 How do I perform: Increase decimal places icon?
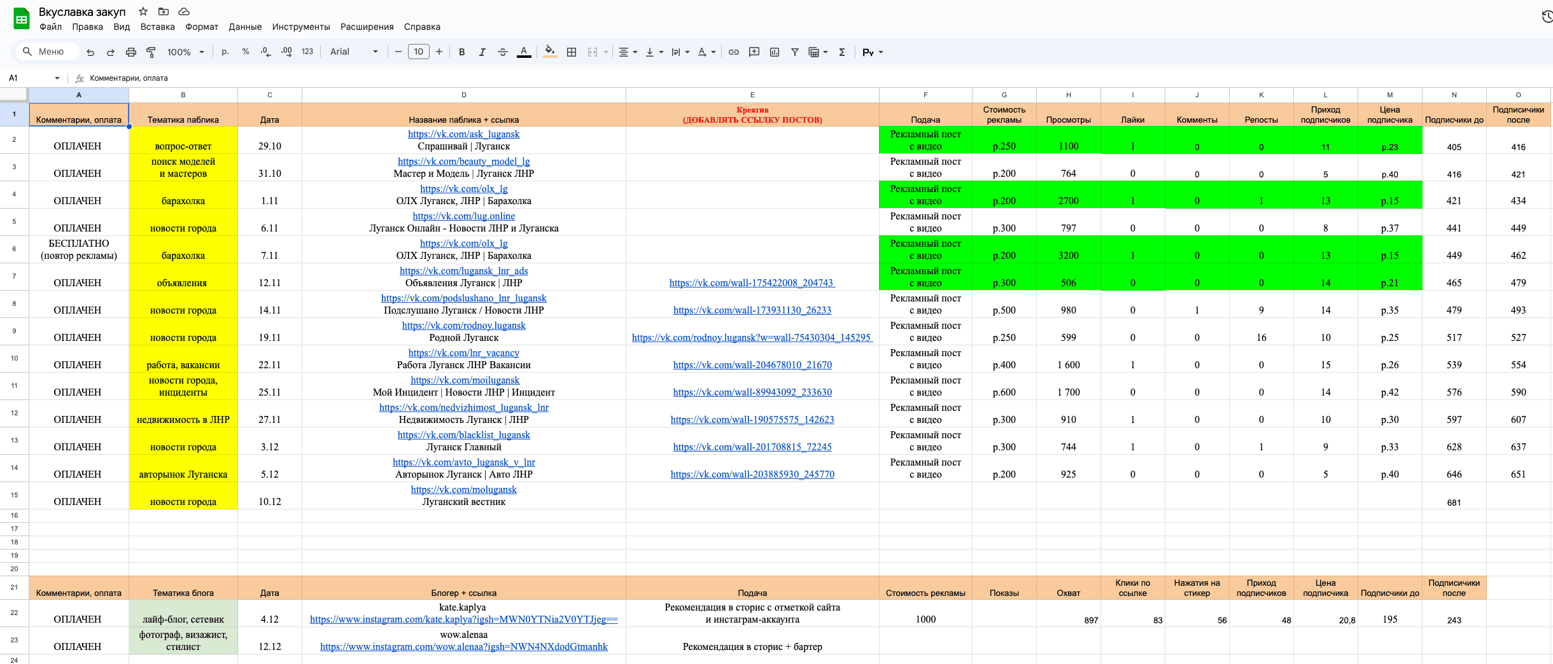(x=286, y=52)
